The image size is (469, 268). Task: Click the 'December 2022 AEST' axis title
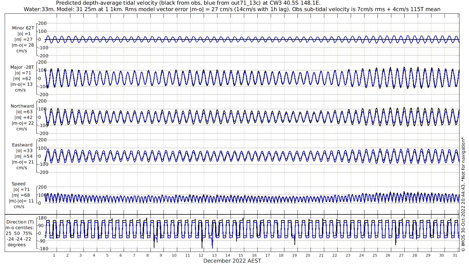point(232,261)
